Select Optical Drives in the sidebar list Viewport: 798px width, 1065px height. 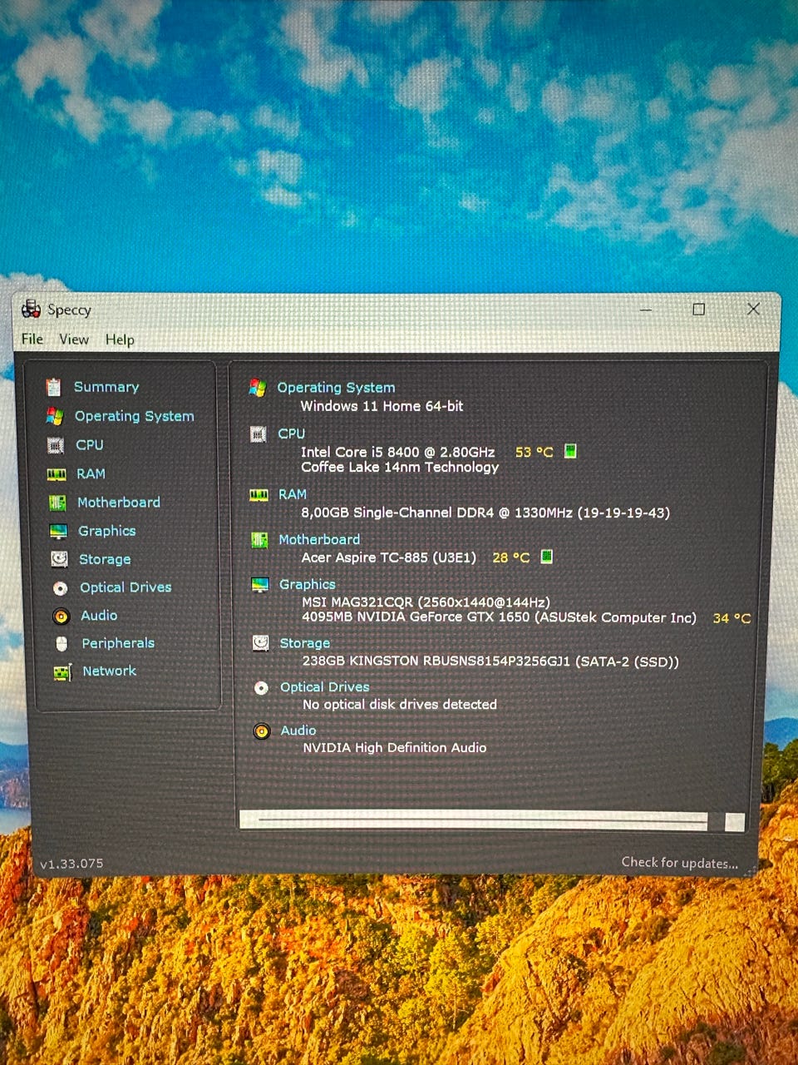(126, 587)
